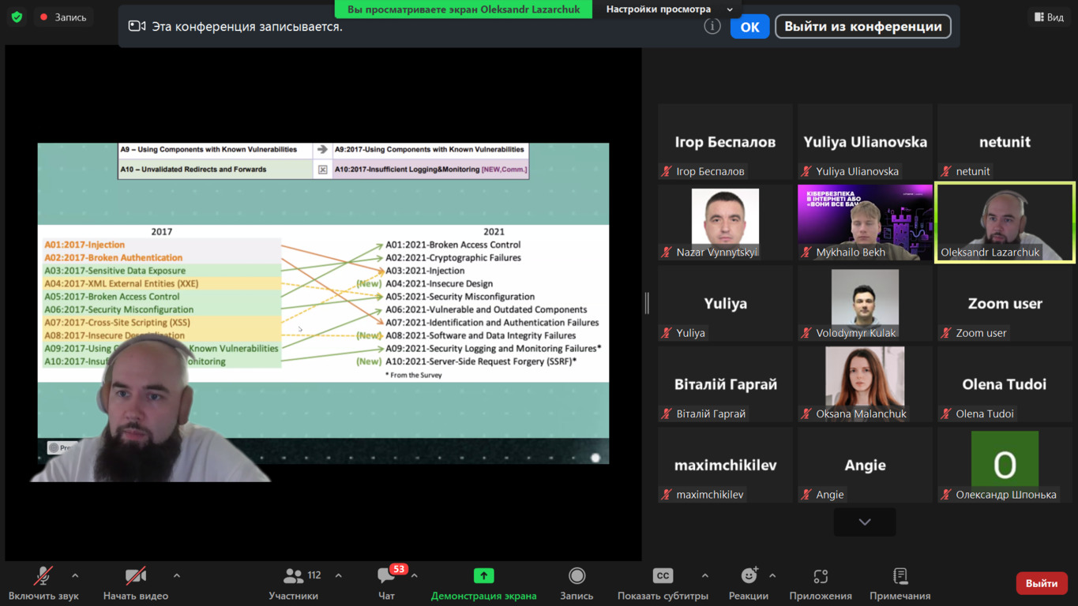This screenshot has height=606, width=1078.
Task: Click the microphone Включить звук icon
Action: point(43,576)
